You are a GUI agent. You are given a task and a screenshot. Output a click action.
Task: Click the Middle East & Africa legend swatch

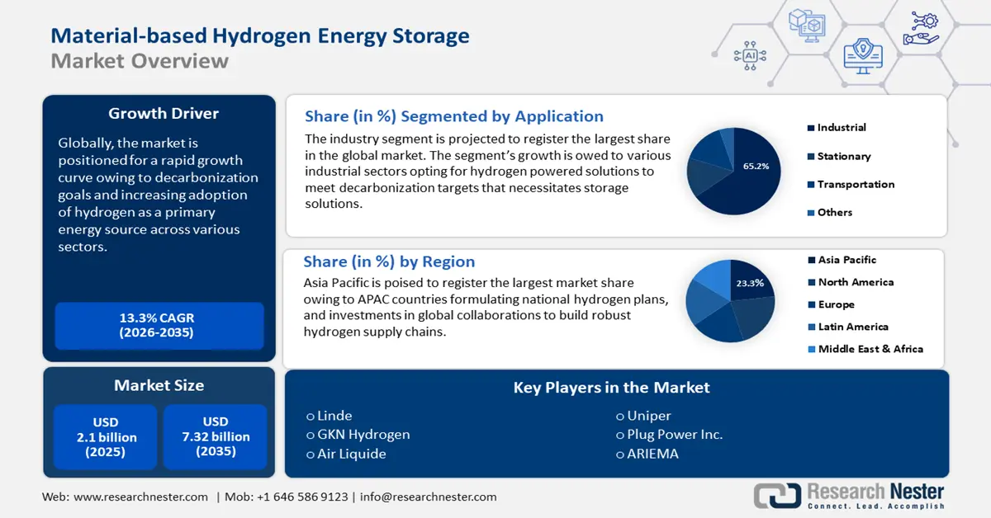coord(810,349)
